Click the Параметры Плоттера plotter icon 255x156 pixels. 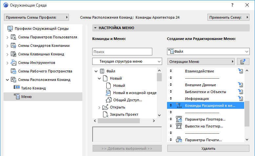coord(179,119)
